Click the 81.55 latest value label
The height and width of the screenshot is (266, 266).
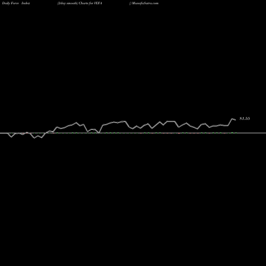pyautogui.click(x=245, y=119)
